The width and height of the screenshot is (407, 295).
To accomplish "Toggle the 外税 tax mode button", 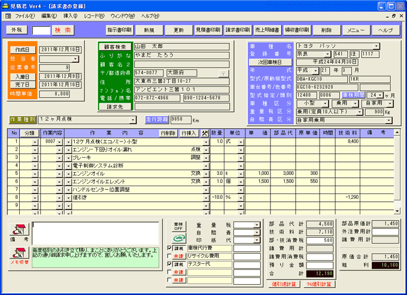I will click(x=17, y=30).
